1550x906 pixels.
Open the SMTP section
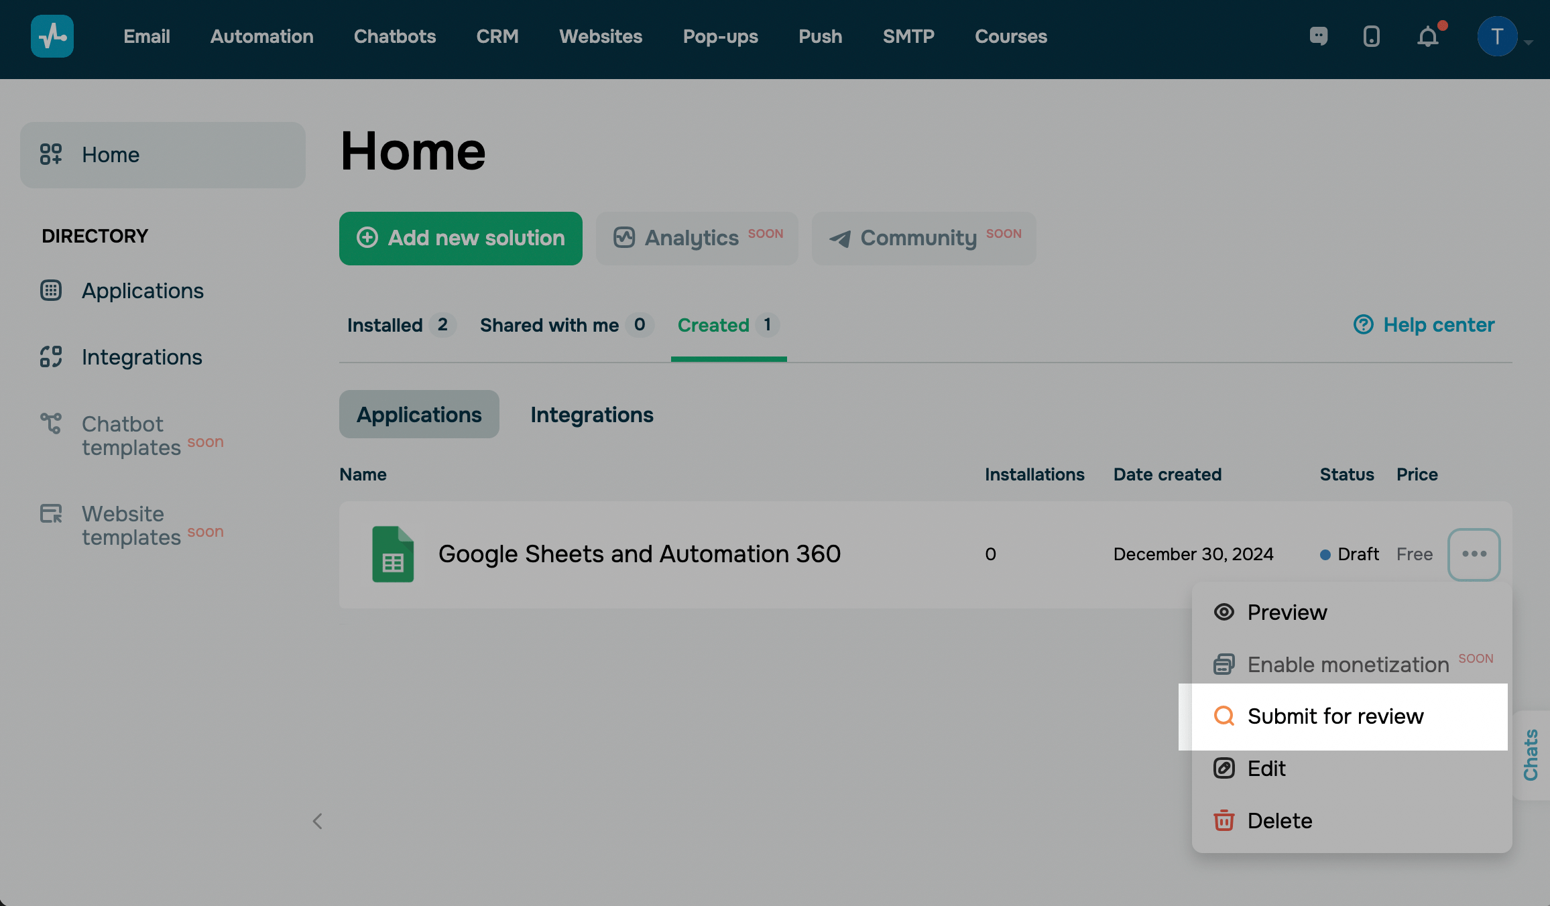908,36
